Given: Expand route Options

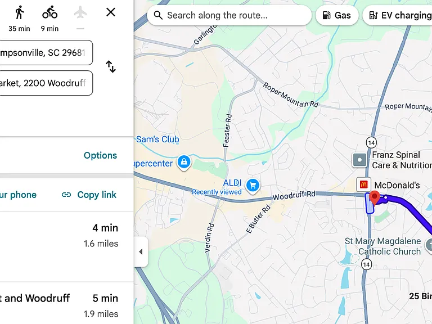Looking at the screenshot, I should point(100,155).
